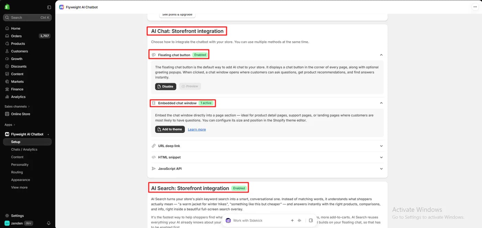The height and width of the screenshot is (228, 482).
Task: Collapse the Floating chat button section chevron
Action: pos(381,55)
